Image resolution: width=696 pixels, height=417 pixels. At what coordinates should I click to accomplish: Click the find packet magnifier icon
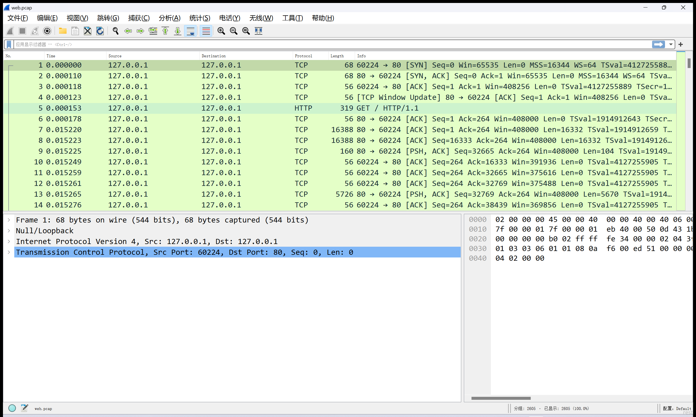coord(115,31)
